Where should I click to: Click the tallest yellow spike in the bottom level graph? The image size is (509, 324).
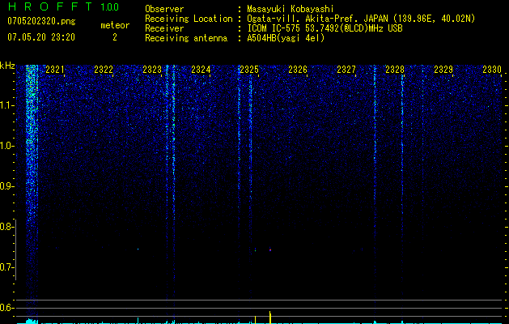tap(270, 318)
